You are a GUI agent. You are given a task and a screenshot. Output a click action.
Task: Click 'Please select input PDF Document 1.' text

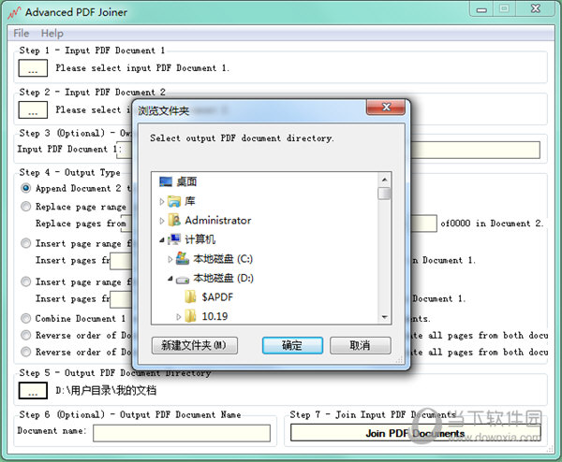142,68
